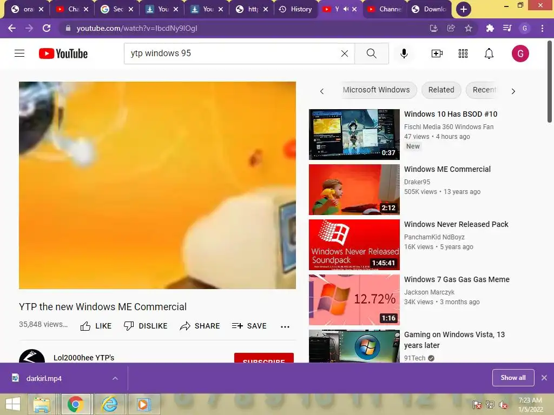Click the page vertical scrollbar
554x415 pixels.
tap(550, 82)
